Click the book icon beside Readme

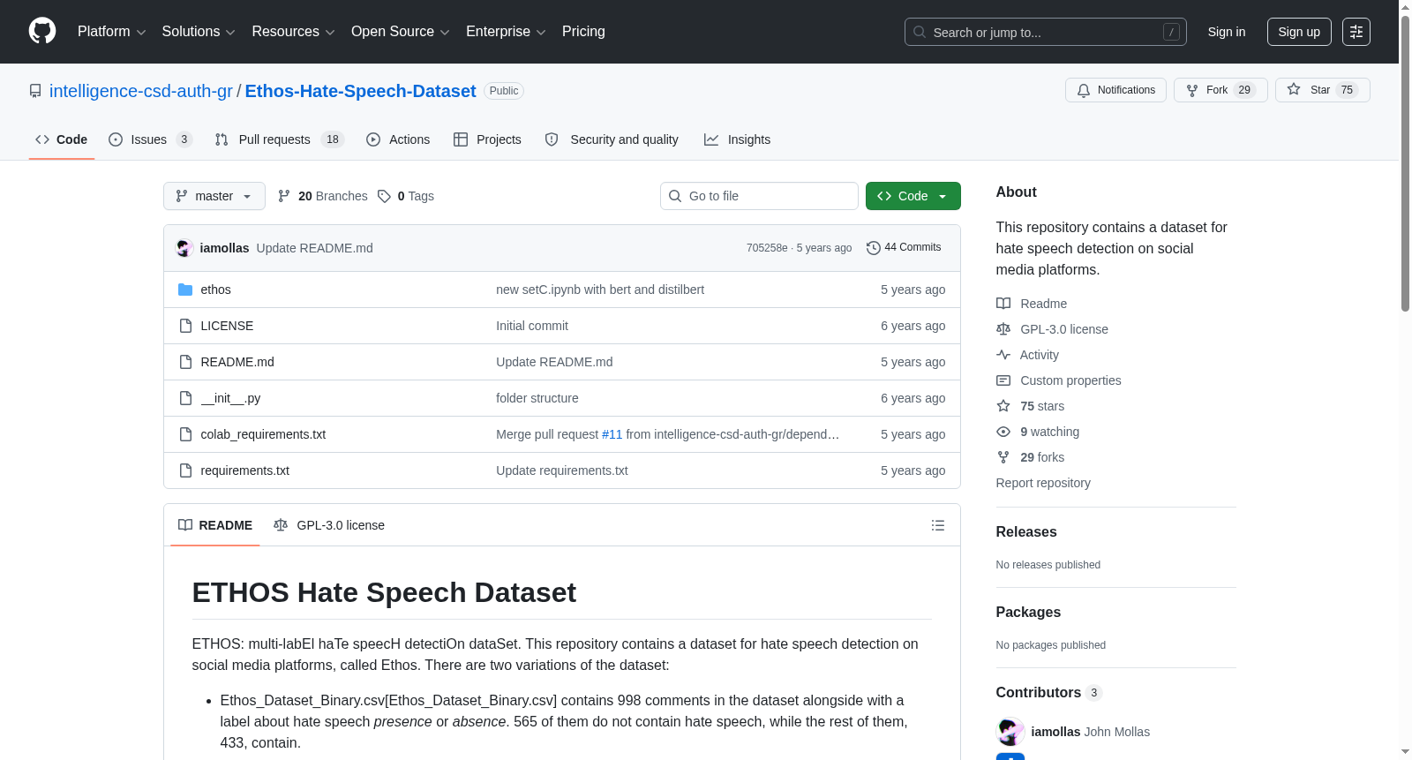pos(1003,304)
